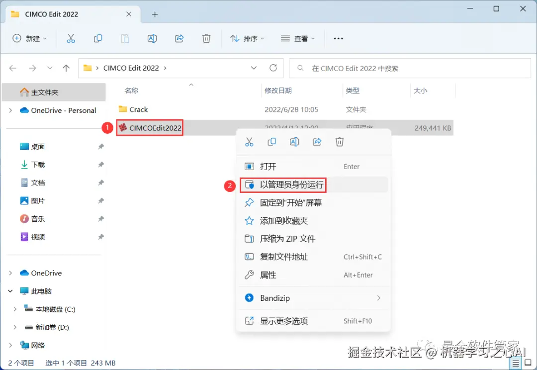Unpin 桌面 using its pin icon

[x=100, y=147]
